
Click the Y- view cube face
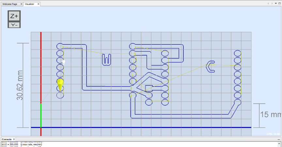(x=14, y=25)
